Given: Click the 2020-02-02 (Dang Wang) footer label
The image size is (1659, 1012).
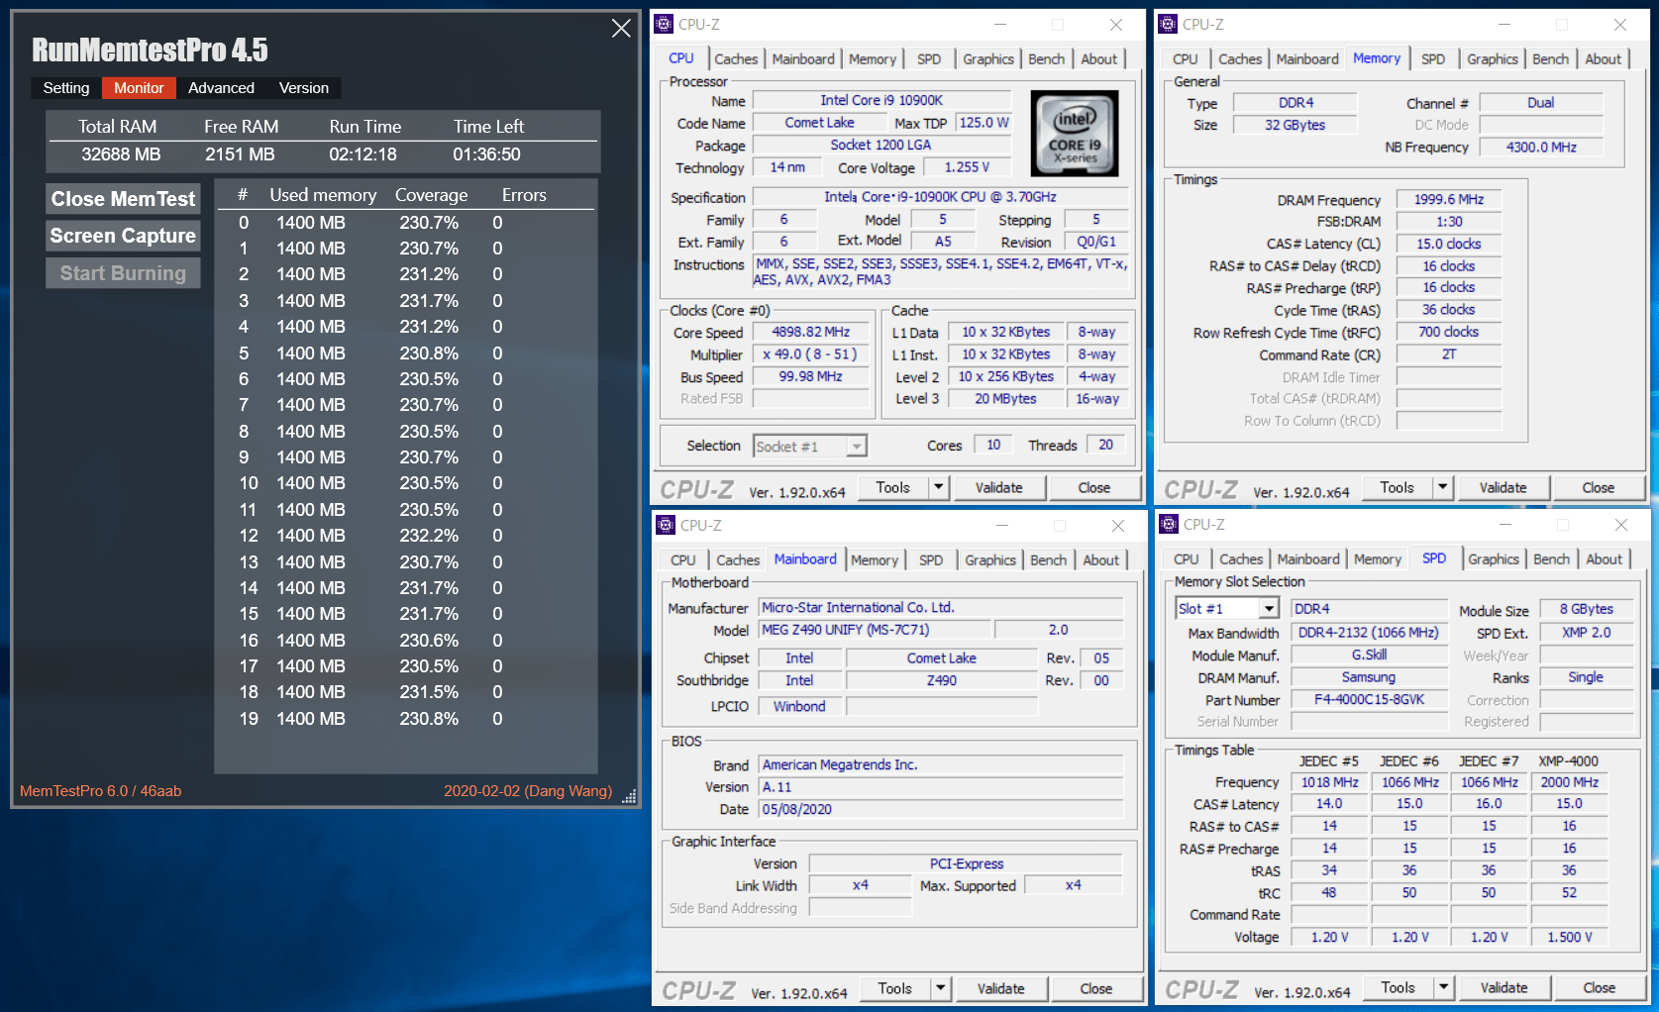Looking at the screenshot, I should [x=528, y=790].
